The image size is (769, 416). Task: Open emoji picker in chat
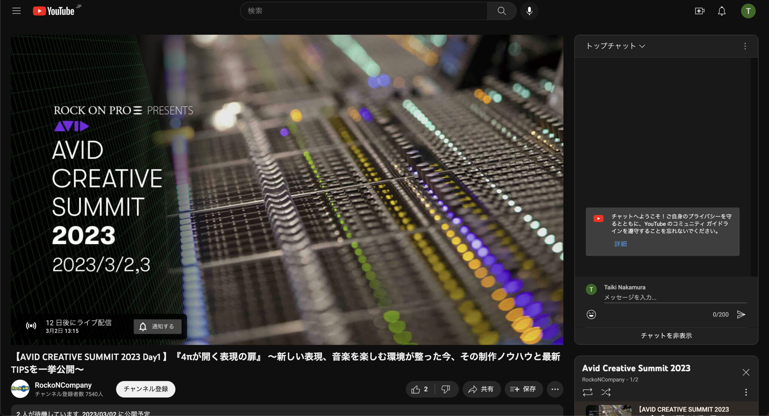[x=591, y=314]
